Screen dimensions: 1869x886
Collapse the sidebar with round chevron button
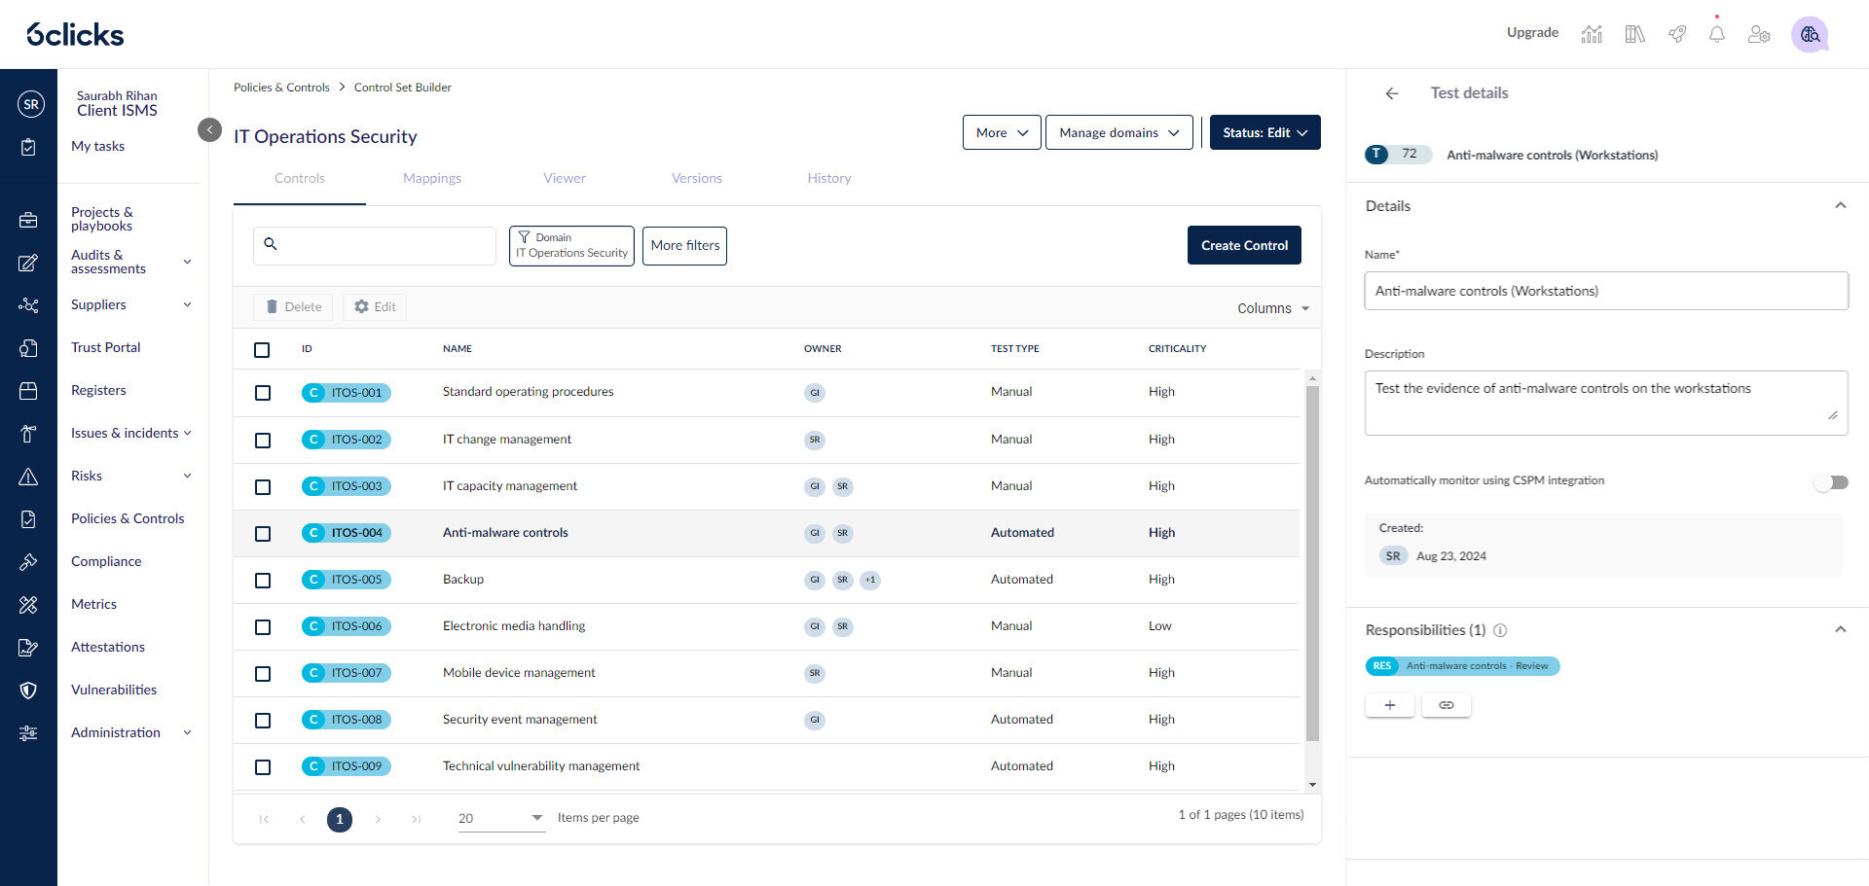click(x=209, y=129)
